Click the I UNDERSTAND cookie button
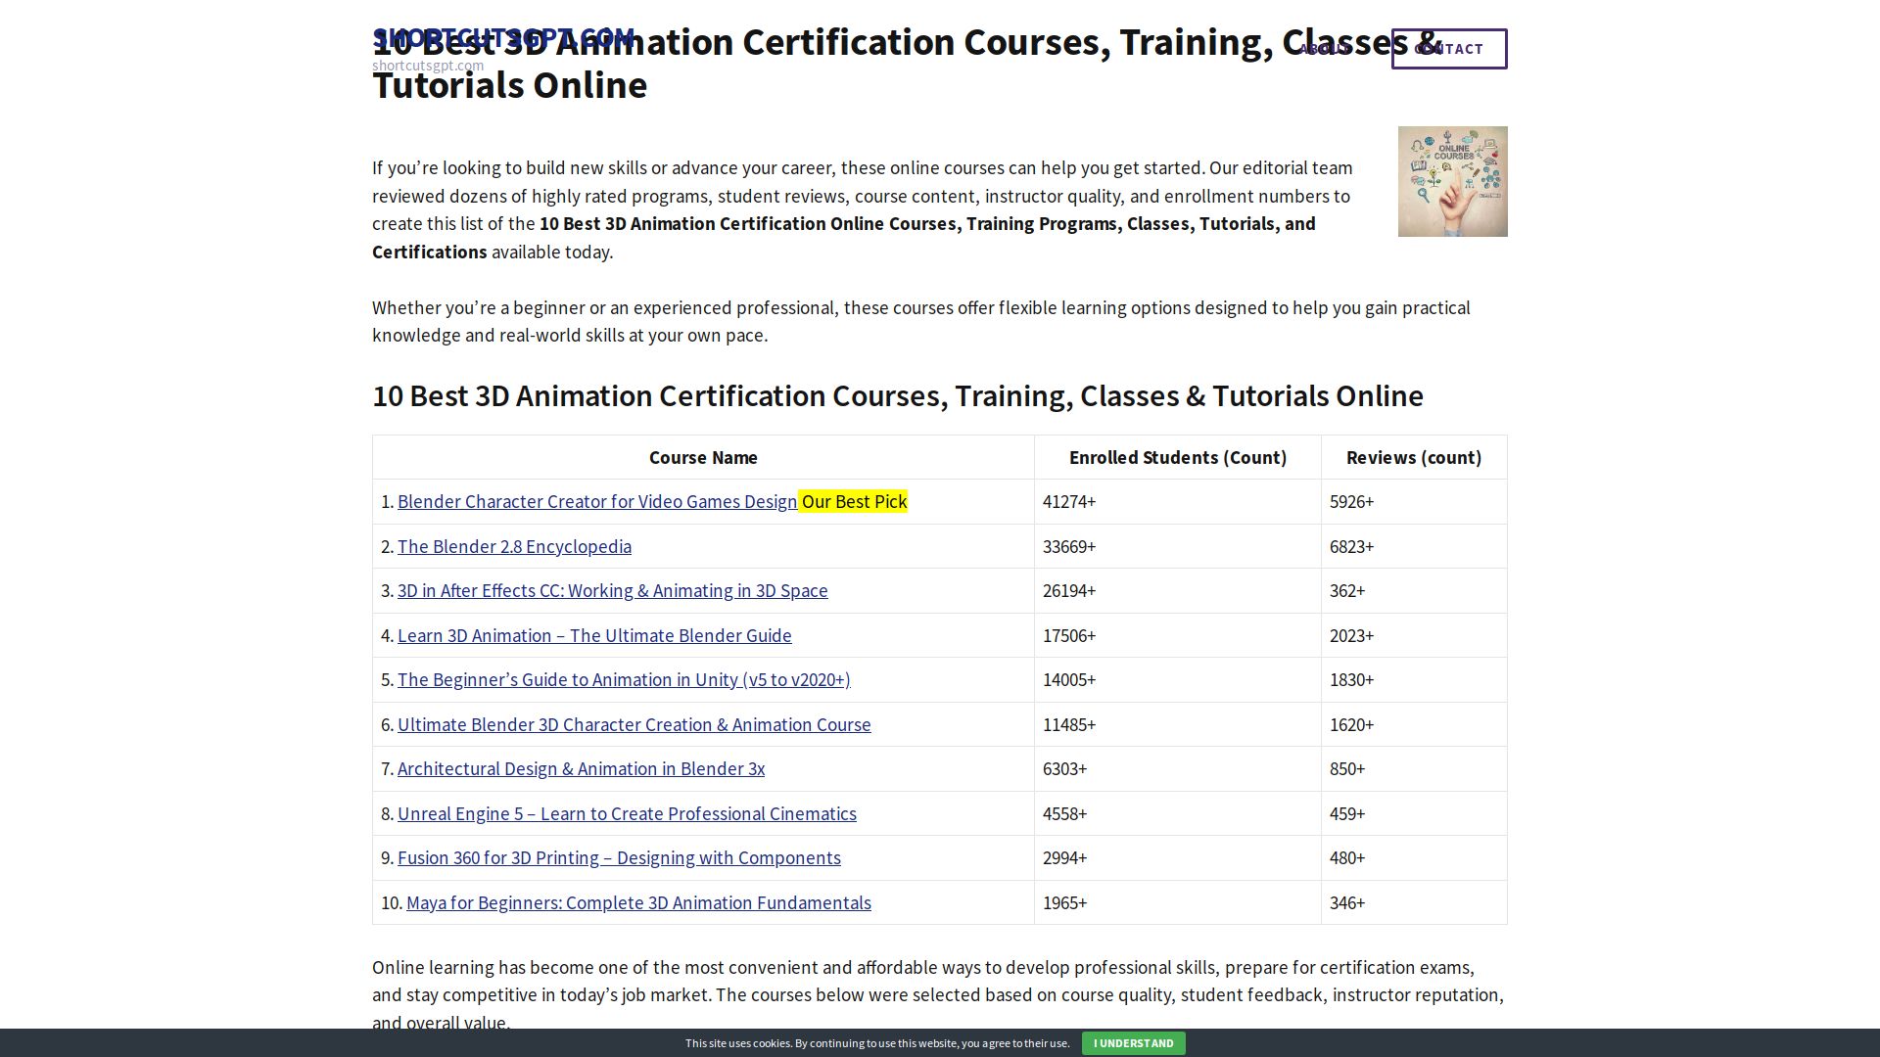 [x=1133, y=1043]
